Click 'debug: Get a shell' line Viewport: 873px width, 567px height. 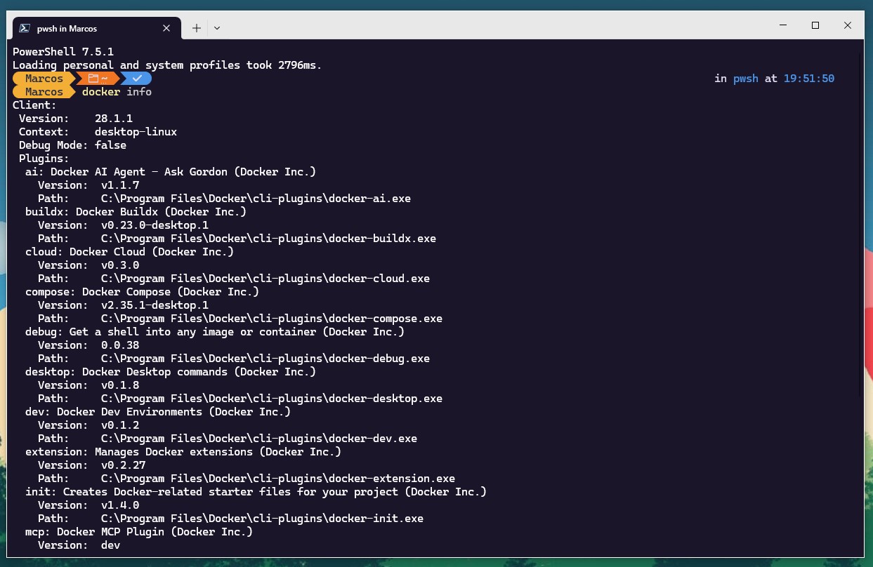[215, 332]
